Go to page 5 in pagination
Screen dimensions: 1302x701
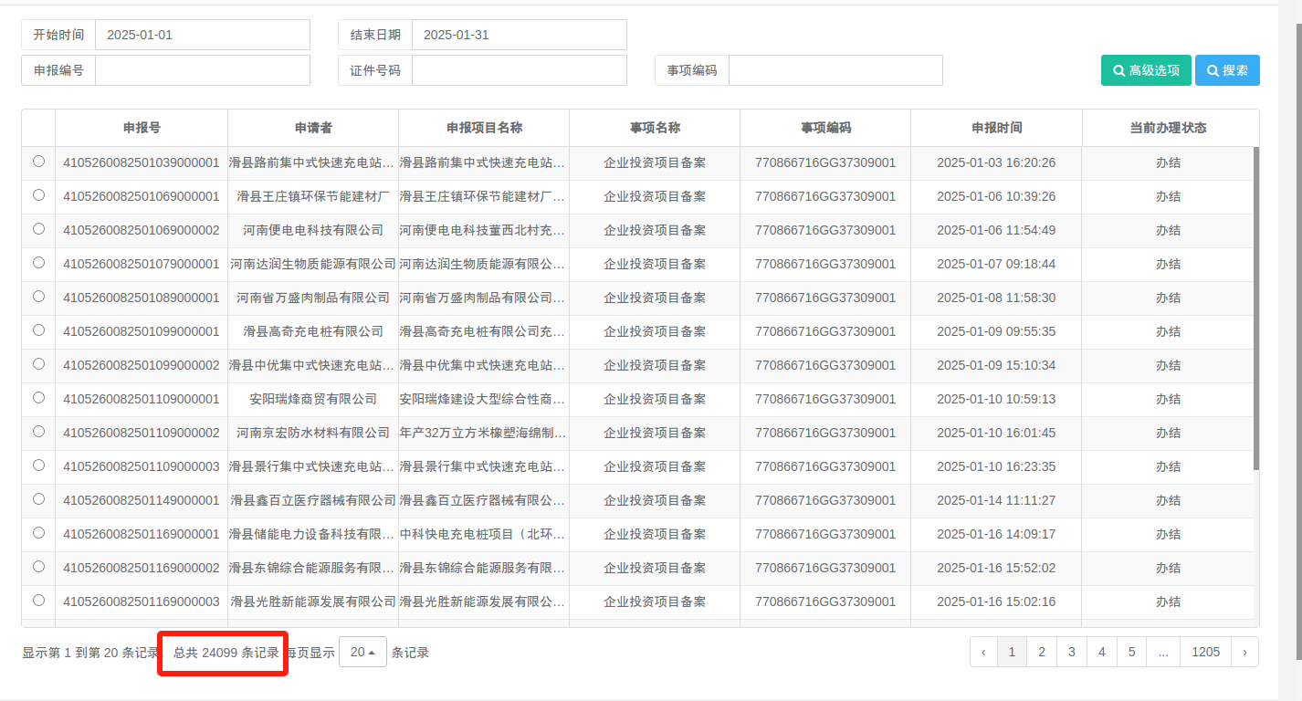[1131, 652]
